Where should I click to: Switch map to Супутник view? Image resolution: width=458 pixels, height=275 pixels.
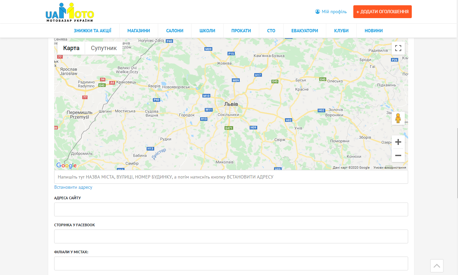(x=104, y=48)
